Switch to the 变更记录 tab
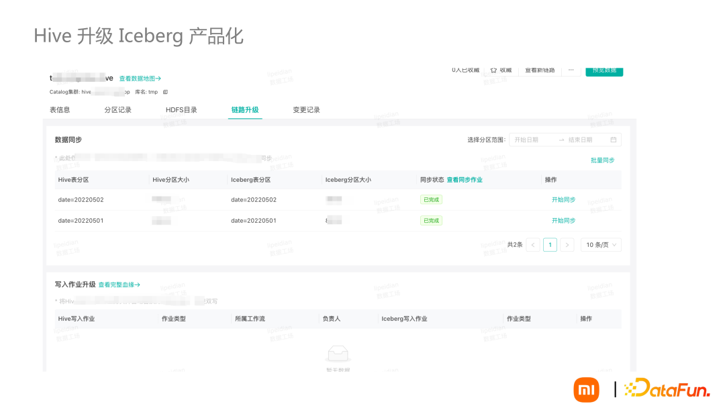 [x=307, y=110]
